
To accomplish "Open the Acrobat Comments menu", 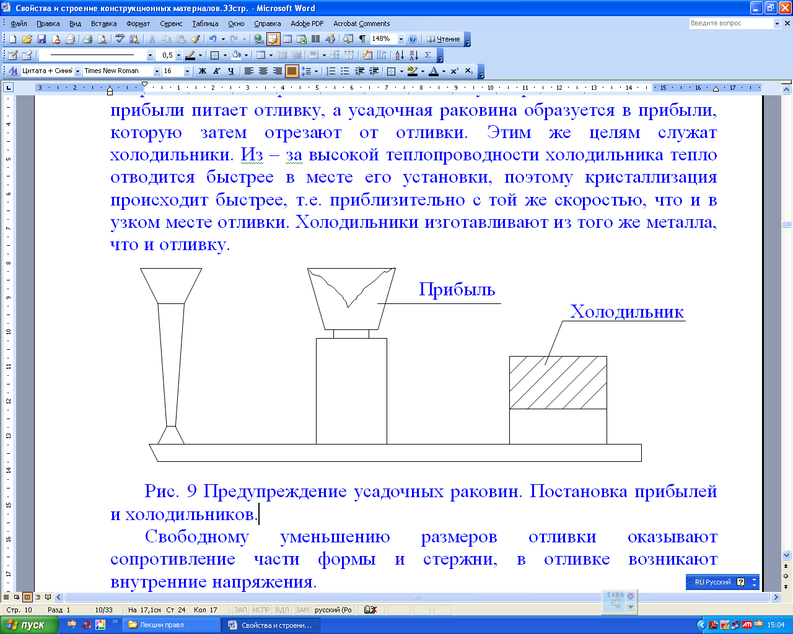I will coord(362,24).
